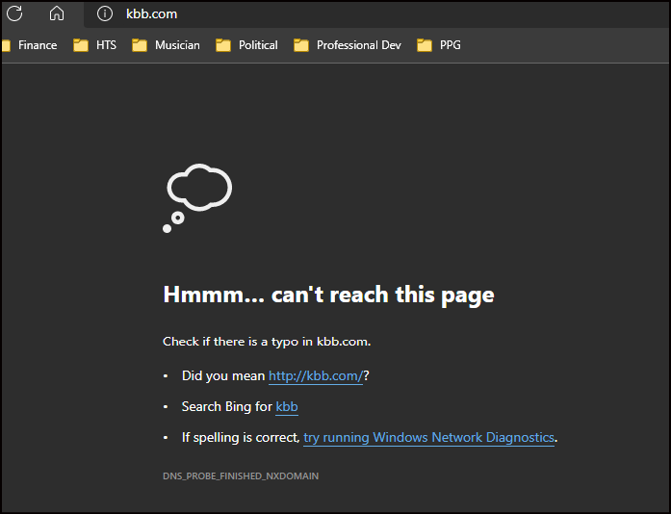Image resolution: width=671 pixels, height=514 pixels.
Task: Open the Political bookmarks folder
Action: (246, 45)
